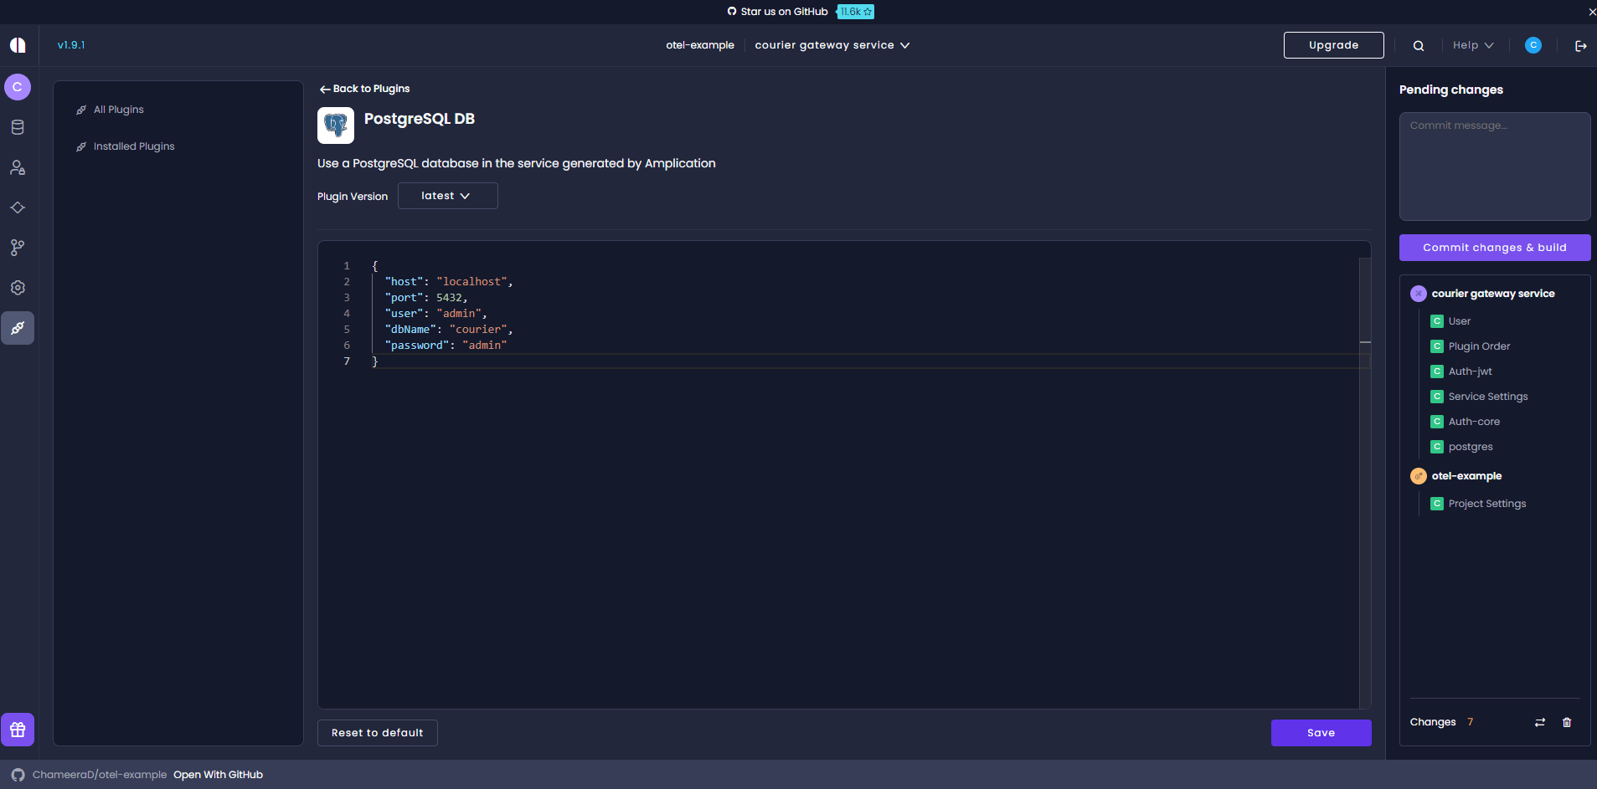The image size is (1597, 789).
Task: Click the purple courier gateway service icon
Action: pyautogui.click(x=1419, y=294)
